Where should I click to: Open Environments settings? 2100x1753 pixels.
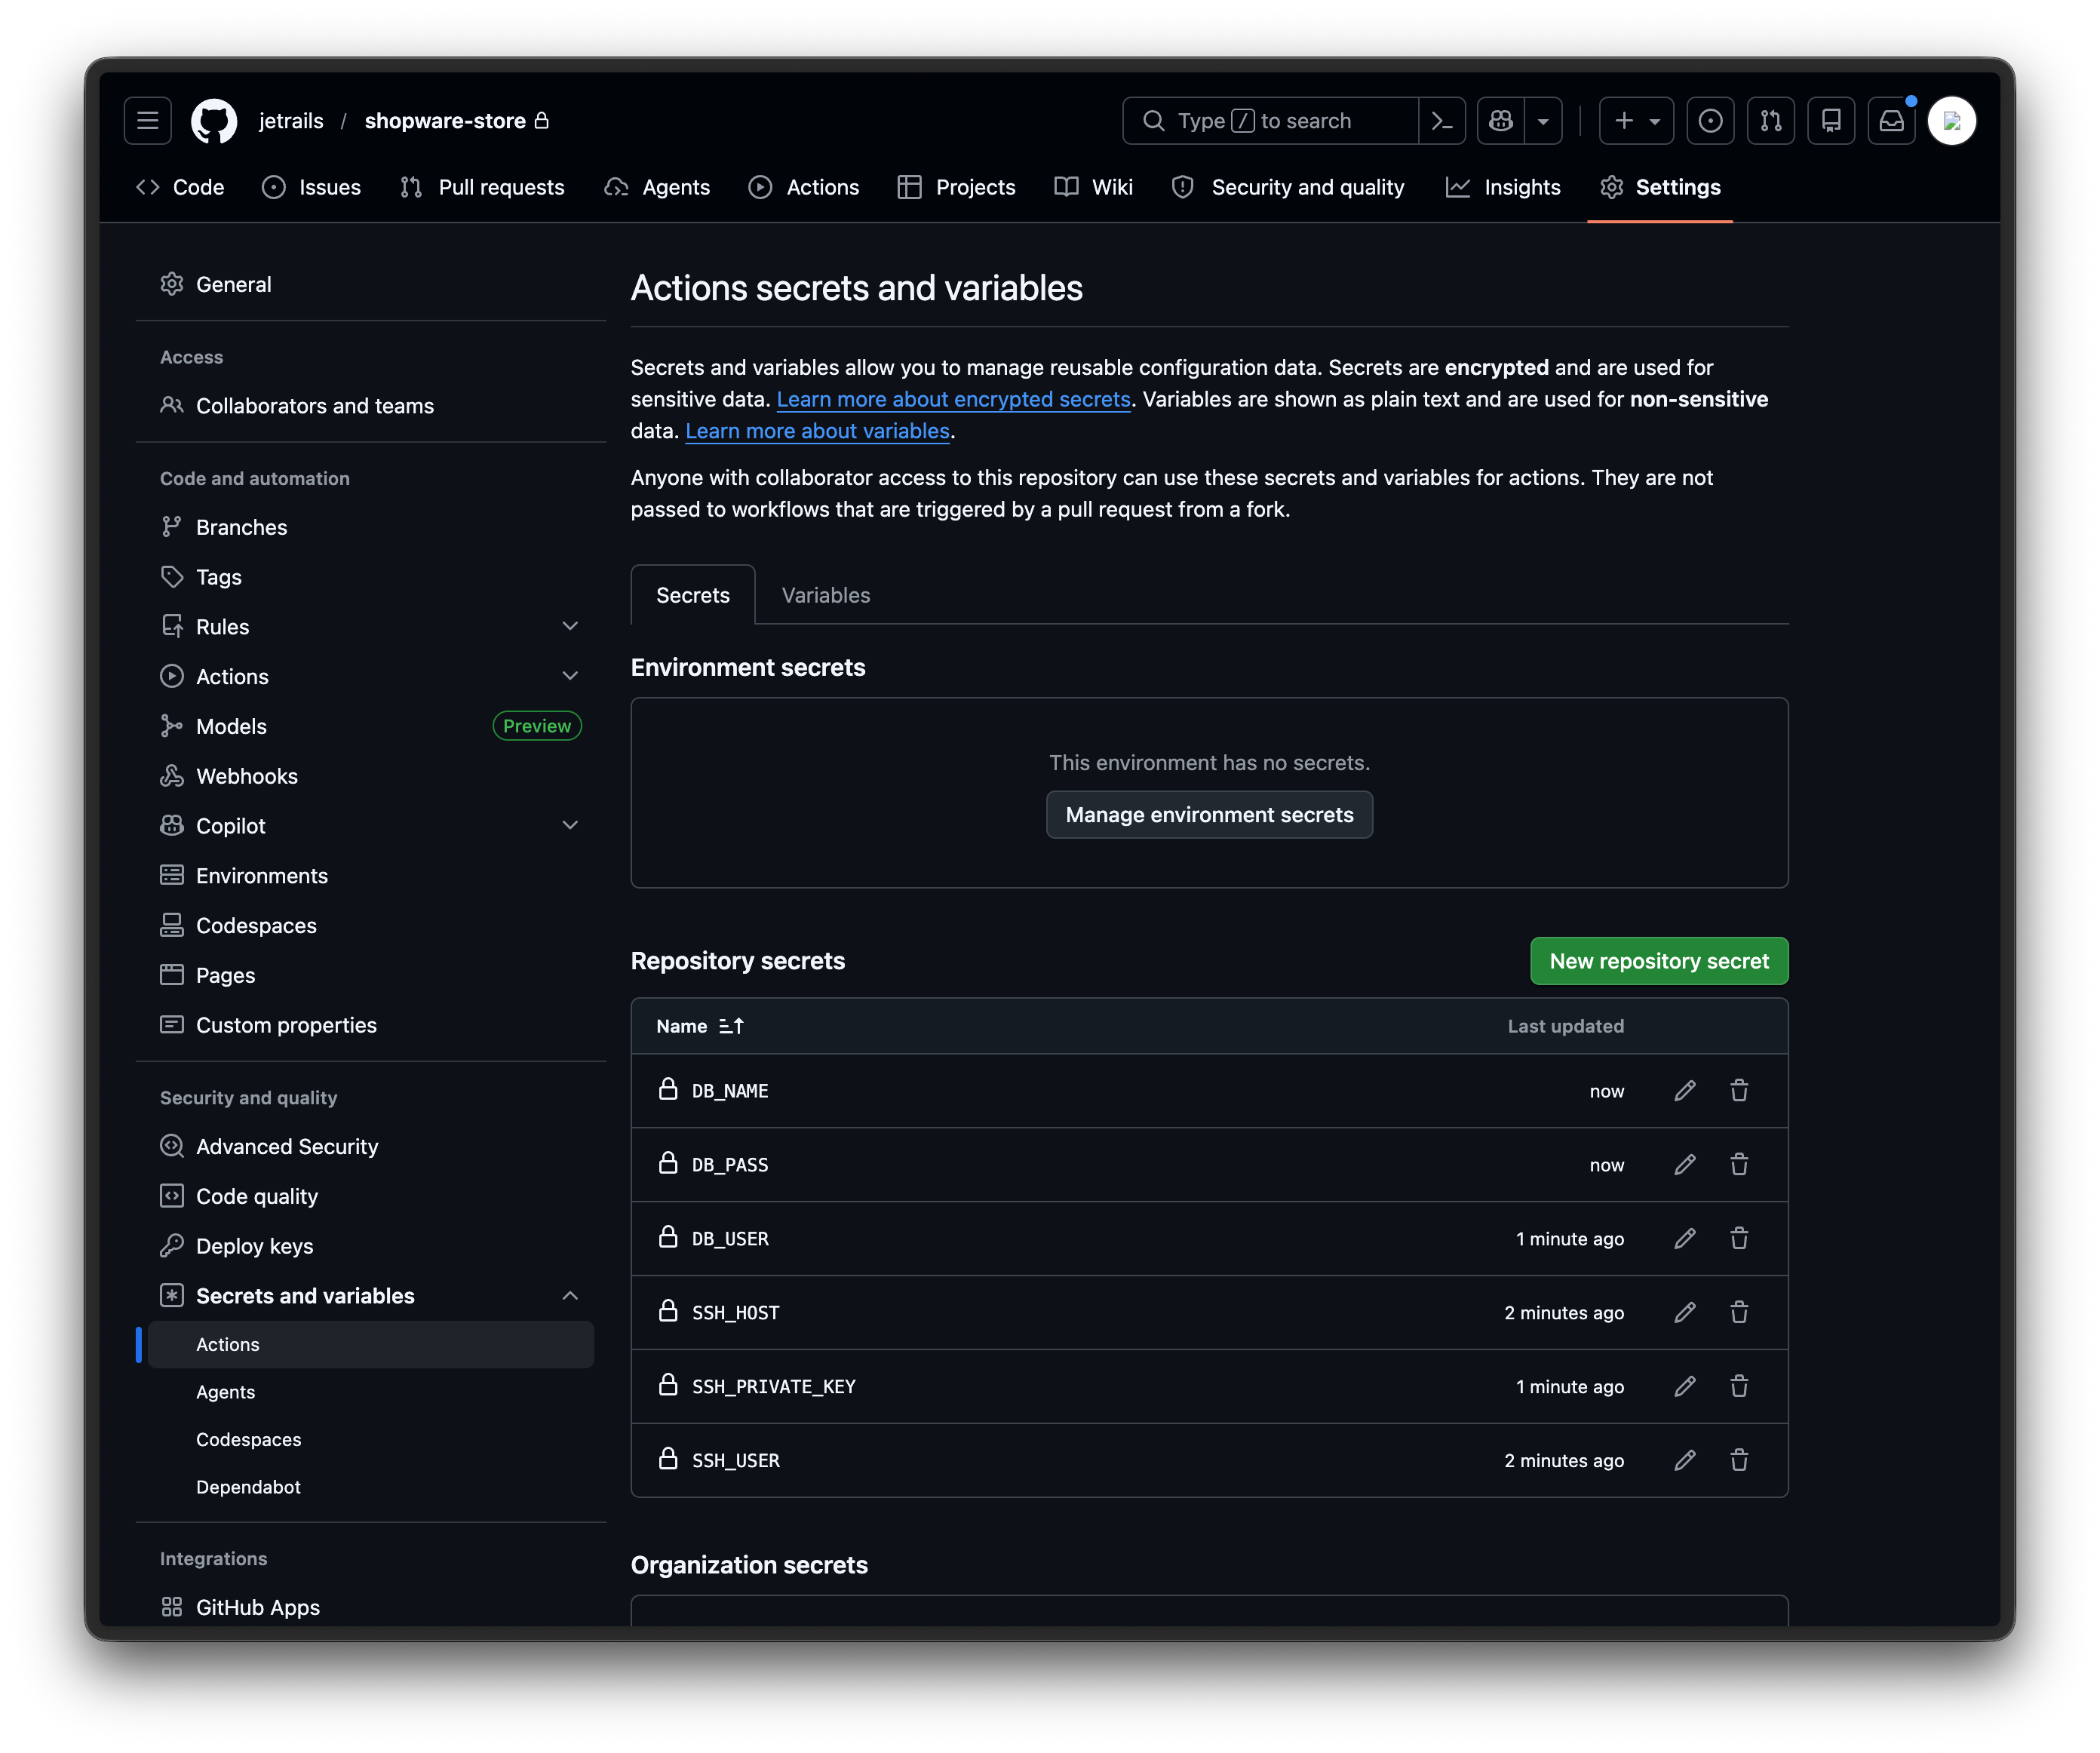(371, 876)
